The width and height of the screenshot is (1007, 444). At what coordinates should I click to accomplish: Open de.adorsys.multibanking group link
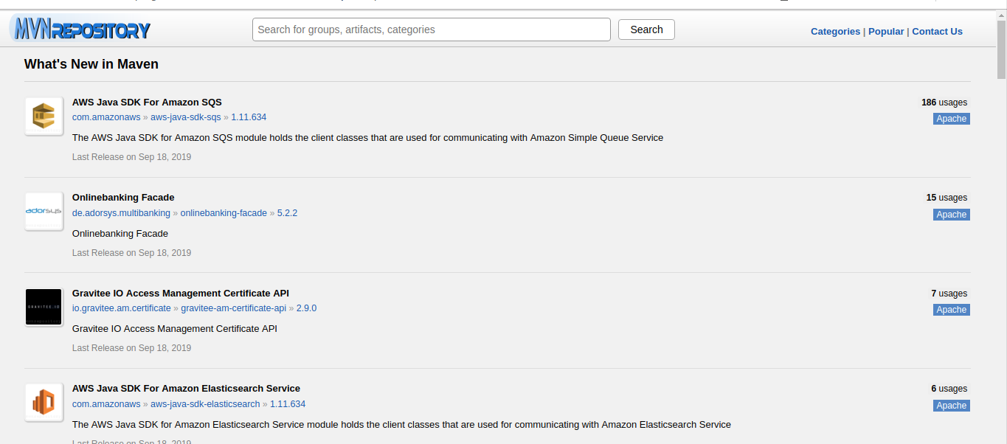121,213
